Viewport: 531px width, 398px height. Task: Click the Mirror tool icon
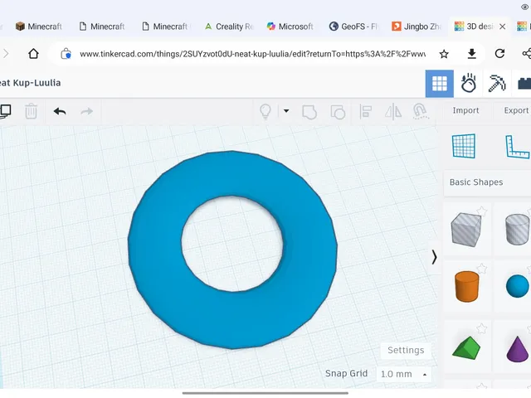tap(393, 111)
